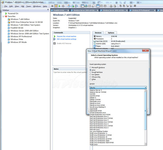163x150 pixels.
Task: Select the Sun Solaris radio button
Action: point(90,75)
